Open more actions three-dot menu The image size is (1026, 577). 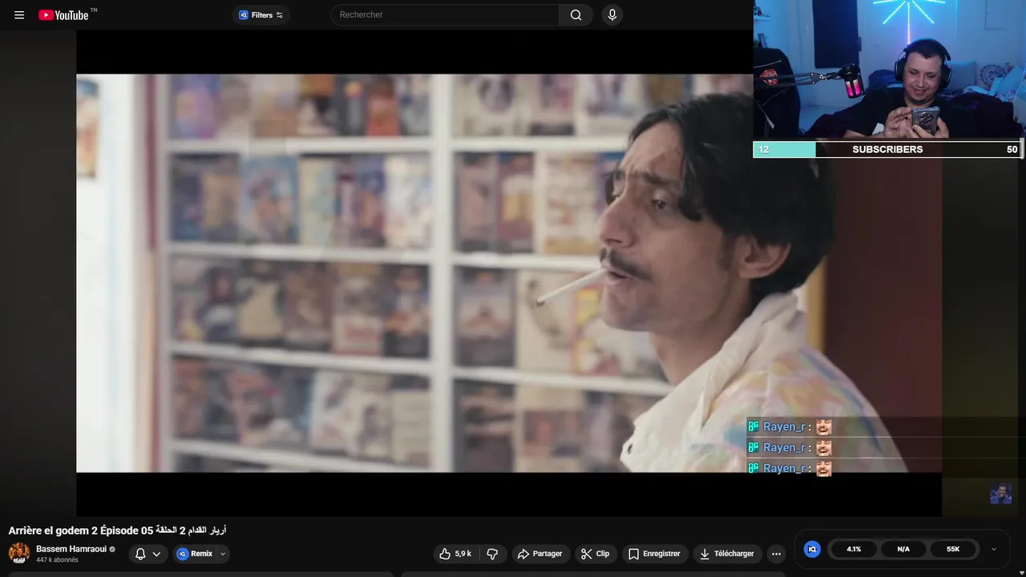[x=776, y=554]
